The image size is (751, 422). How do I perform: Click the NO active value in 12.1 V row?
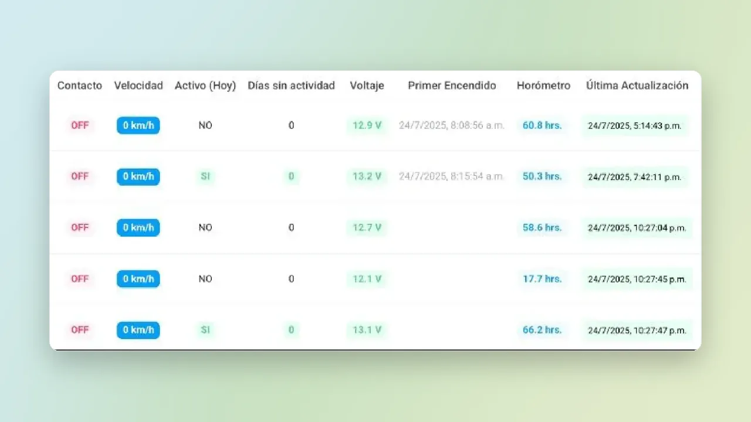point(205,279)
